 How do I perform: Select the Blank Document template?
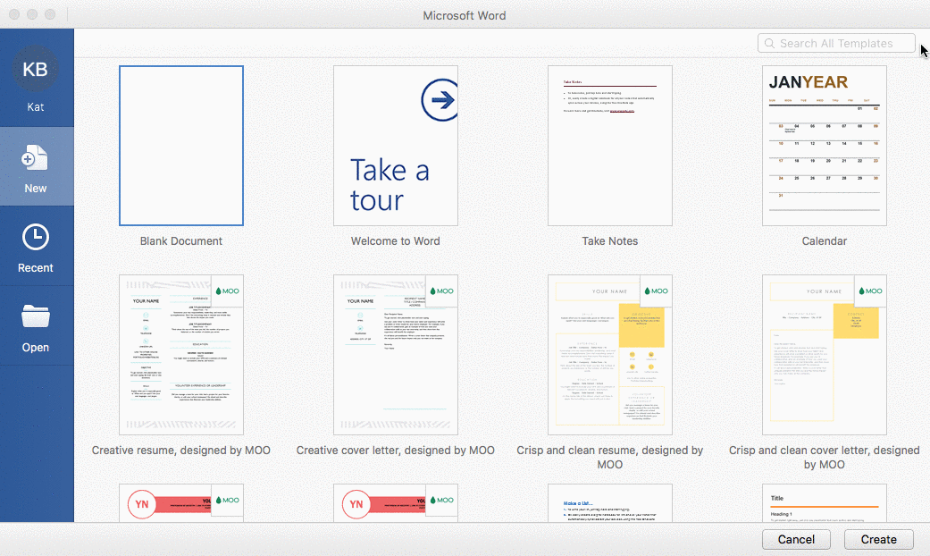click(x=180, y=145)
